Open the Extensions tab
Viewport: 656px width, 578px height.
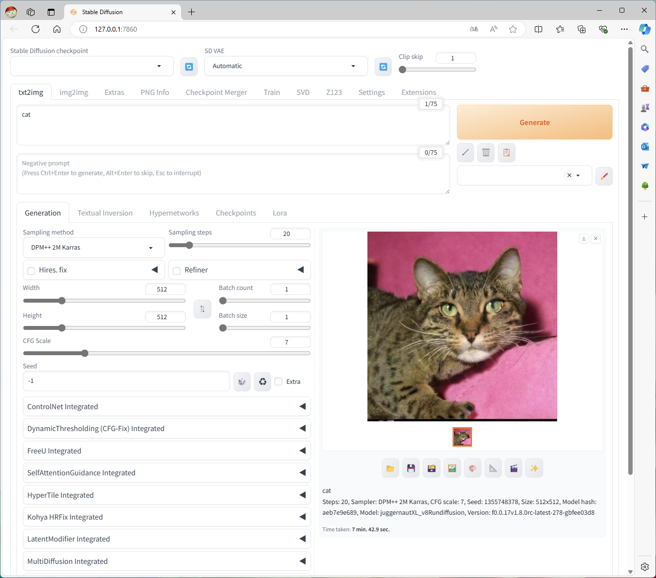[x=419, y=92]
